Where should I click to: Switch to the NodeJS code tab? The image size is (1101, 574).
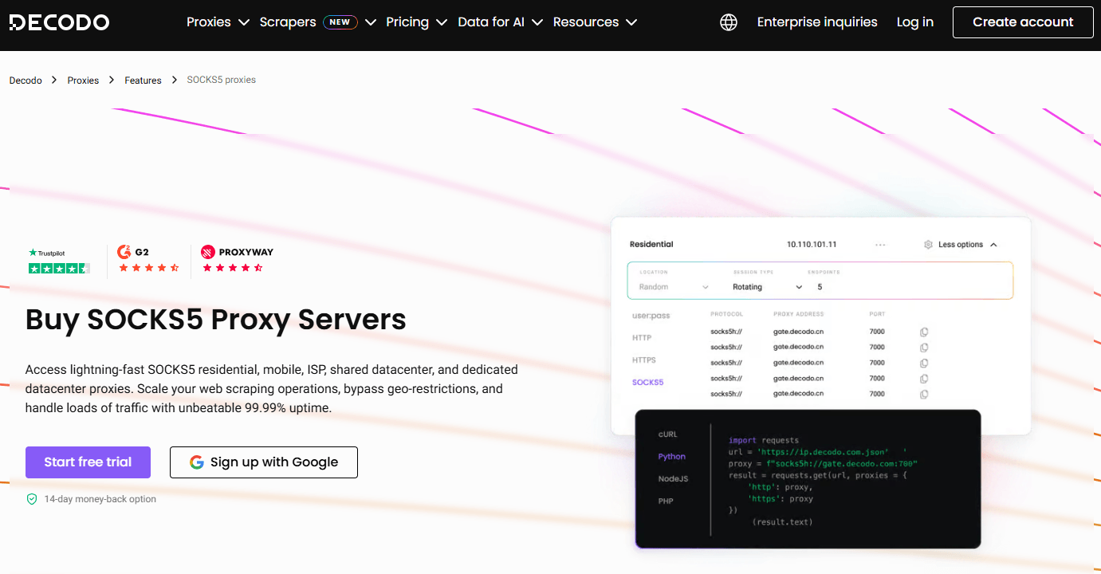[673, 479]
